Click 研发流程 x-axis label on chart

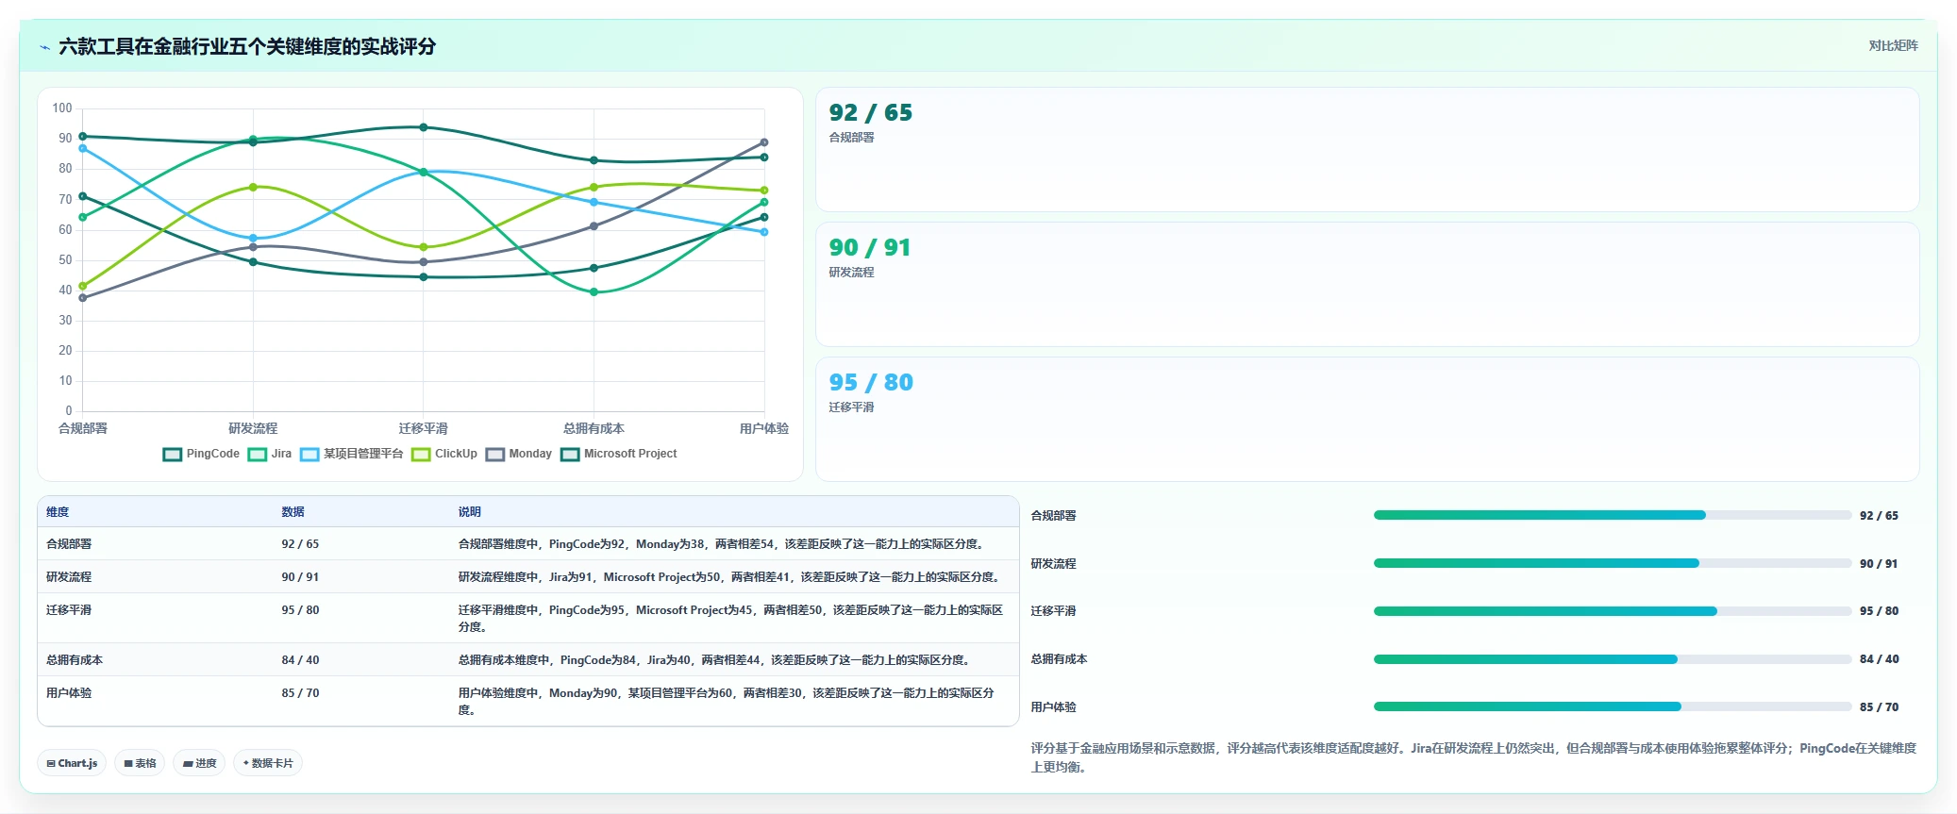pos(253,428)
